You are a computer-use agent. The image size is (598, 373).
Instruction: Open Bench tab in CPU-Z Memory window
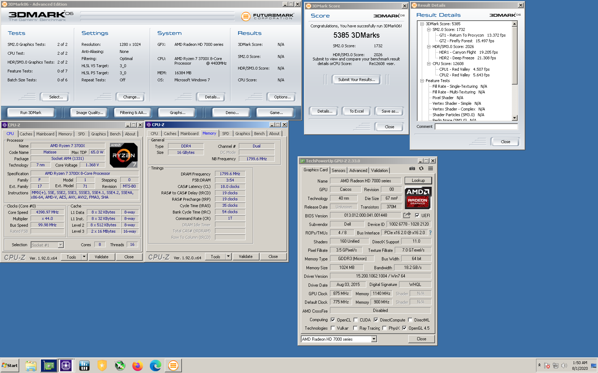coord(259,134)
